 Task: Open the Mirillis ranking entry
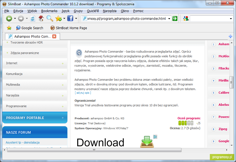pyautogui.click(x=224, y=80)
